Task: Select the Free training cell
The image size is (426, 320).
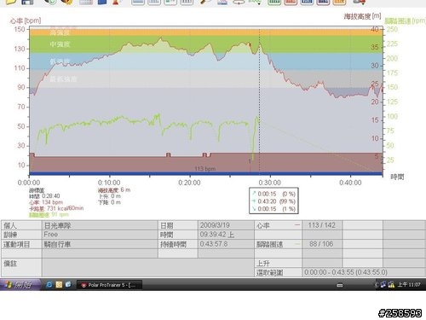Action: [x=100, y=235]
